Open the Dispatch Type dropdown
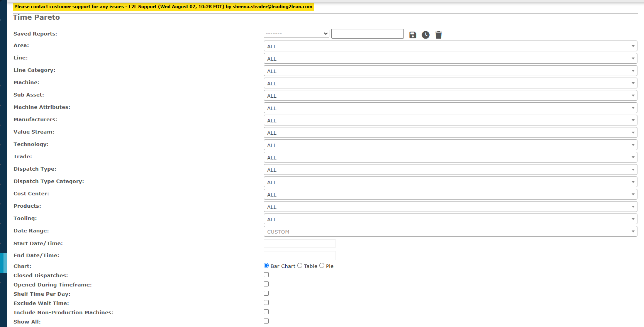 450,170
